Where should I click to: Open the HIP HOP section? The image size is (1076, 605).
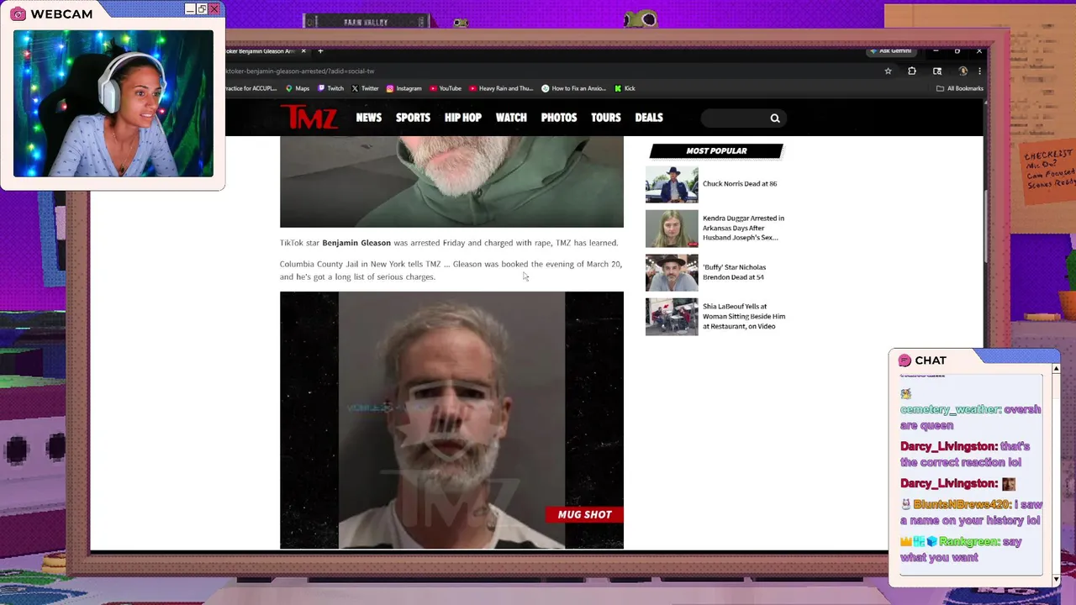pos(463,118)
